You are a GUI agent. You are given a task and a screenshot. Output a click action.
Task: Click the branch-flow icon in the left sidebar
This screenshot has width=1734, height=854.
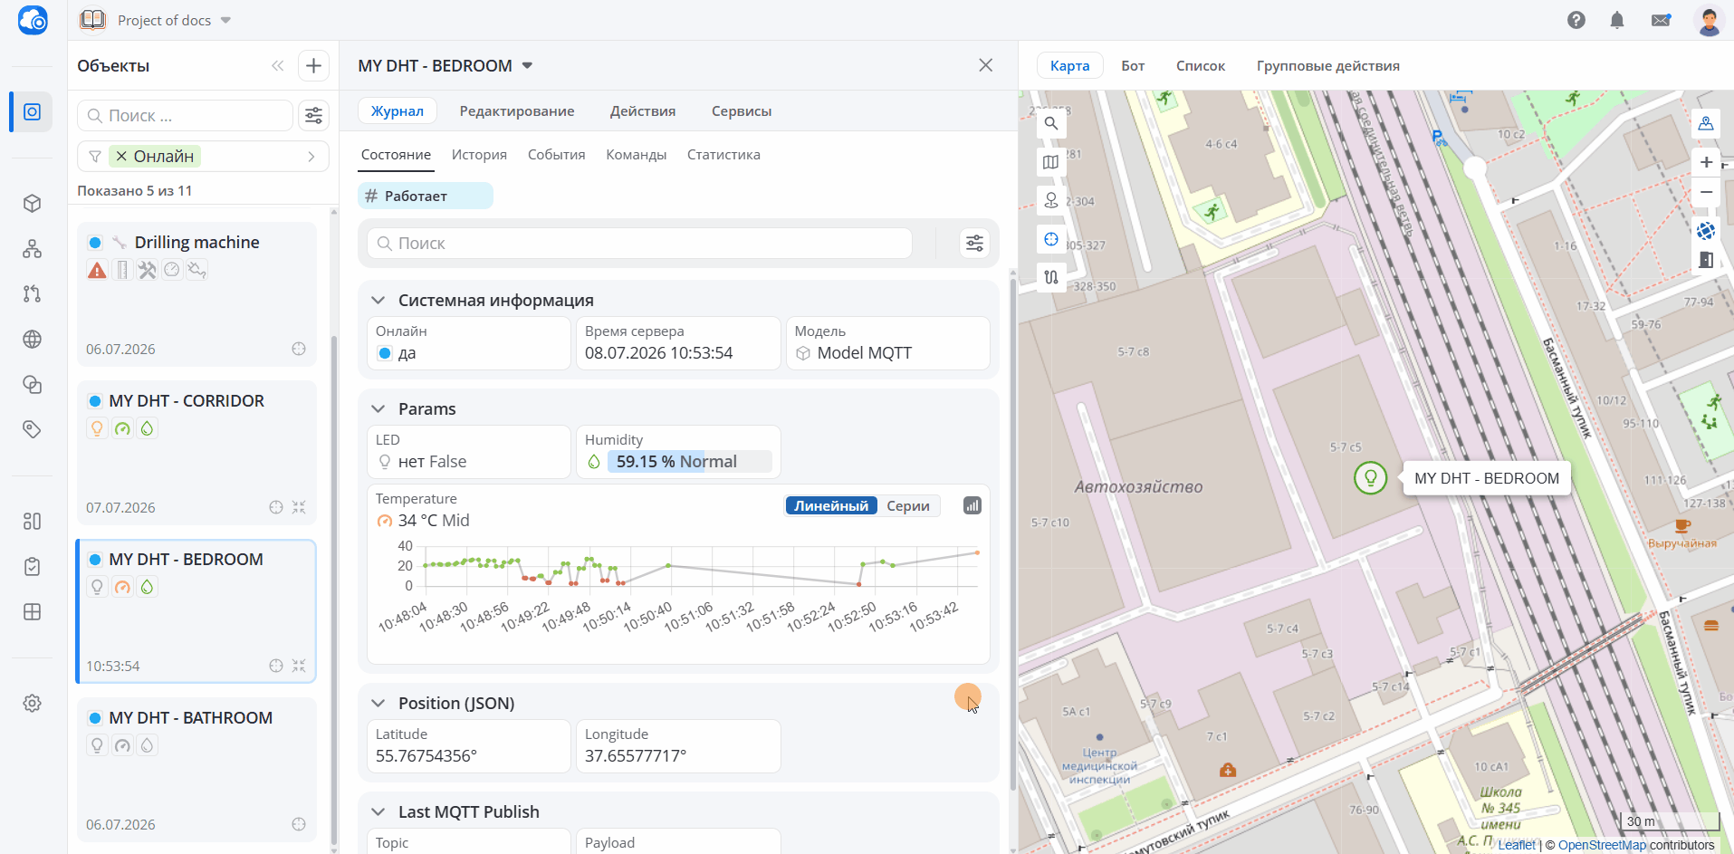pyautogui.click(x=32, y=293)
